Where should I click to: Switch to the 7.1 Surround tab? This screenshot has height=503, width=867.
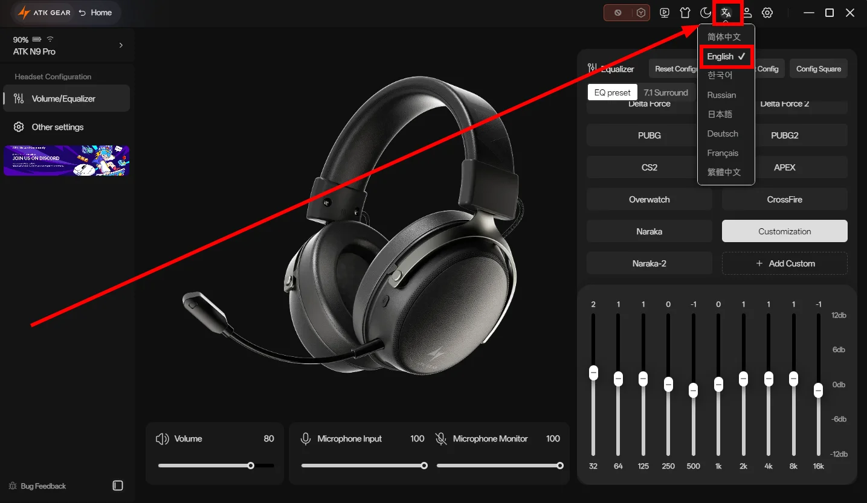click(x=666, y=92)
